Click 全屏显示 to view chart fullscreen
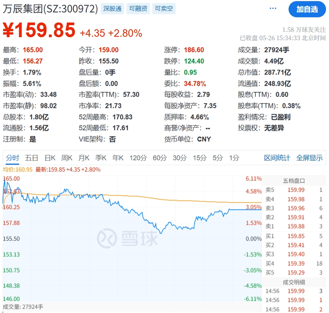 (x=309, y=158)
